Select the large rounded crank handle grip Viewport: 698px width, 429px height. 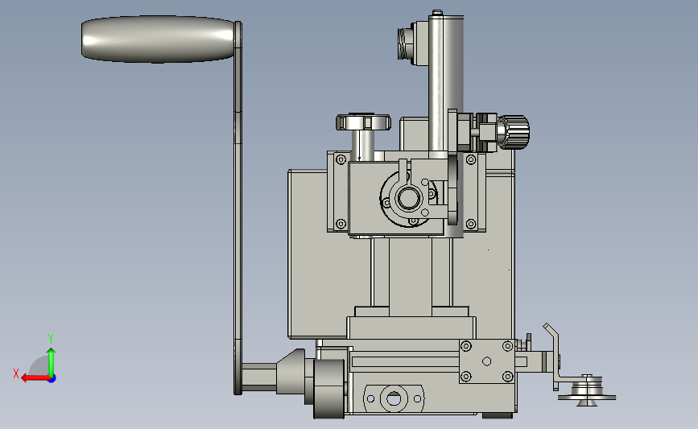pos(158,39)
